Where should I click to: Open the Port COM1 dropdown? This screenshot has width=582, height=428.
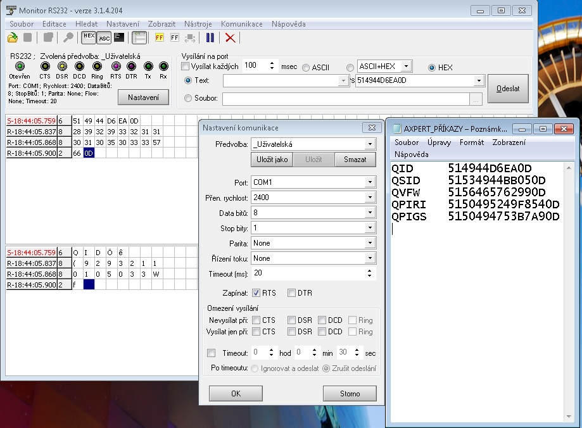pyautogui.click(x=369, y=182)
